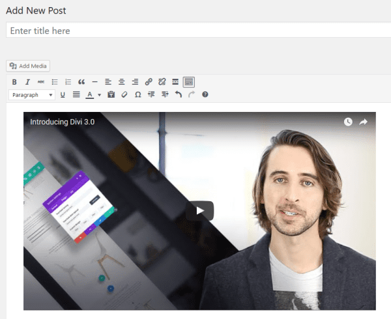Toggle bold formatting in the editor toolbar
Image resolution: width=391 pixels, height=319 pixels.
tap(14, 82)
